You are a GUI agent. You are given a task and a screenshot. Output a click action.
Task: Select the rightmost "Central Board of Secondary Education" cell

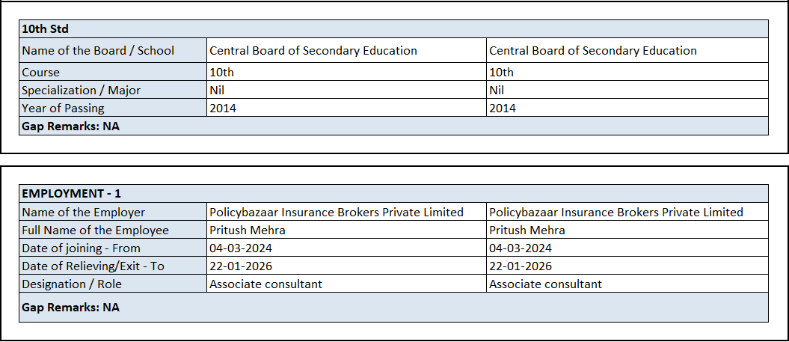tap(592, 51)
